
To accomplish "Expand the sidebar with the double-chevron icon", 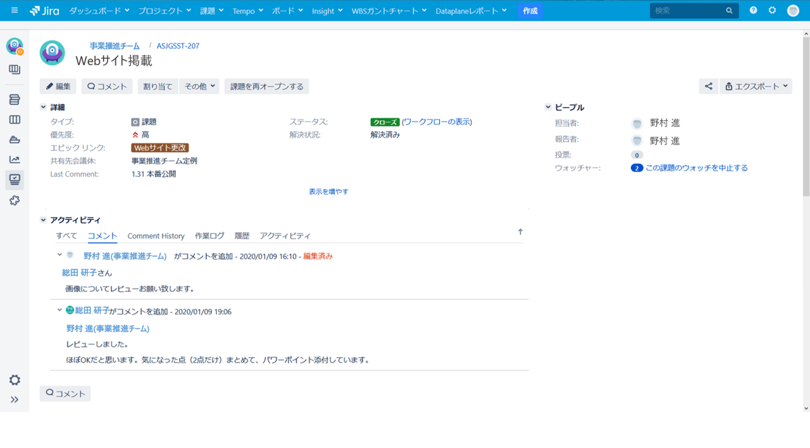I will (15, 399).
